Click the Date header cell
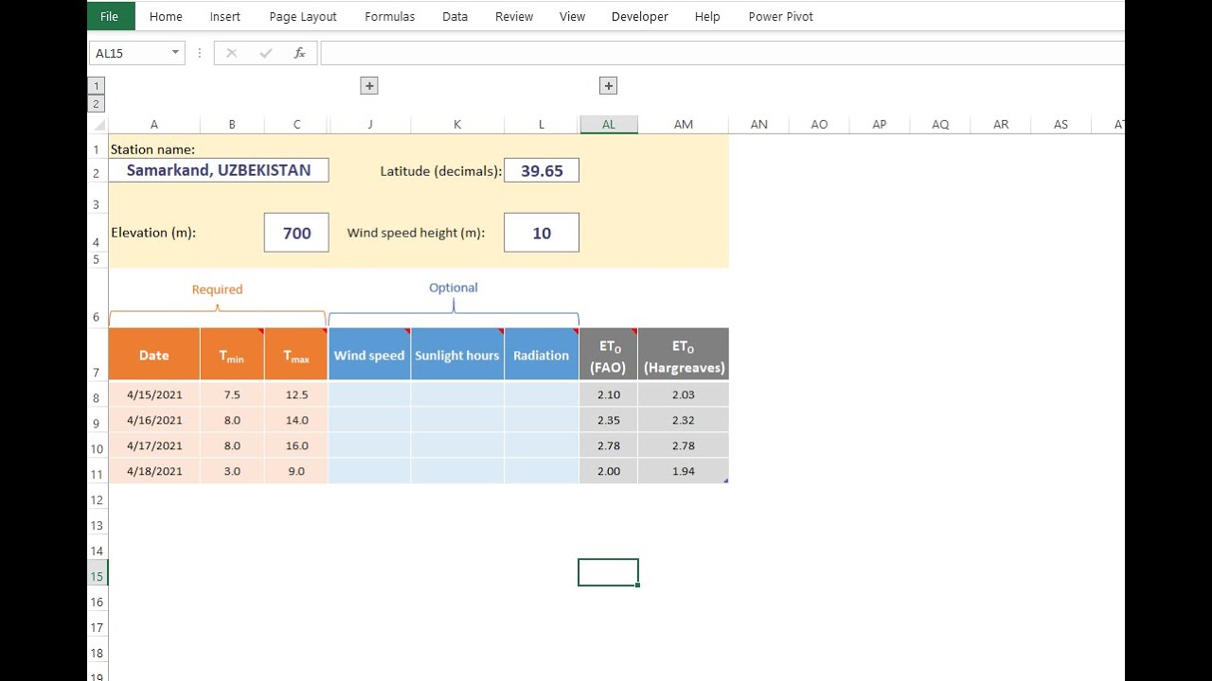This screenshot has width=1212, height=681. (154, 355)
